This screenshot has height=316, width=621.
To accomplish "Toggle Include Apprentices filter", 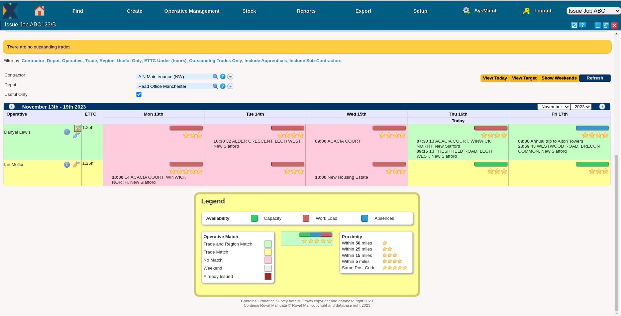I will (x=265, y=60).
